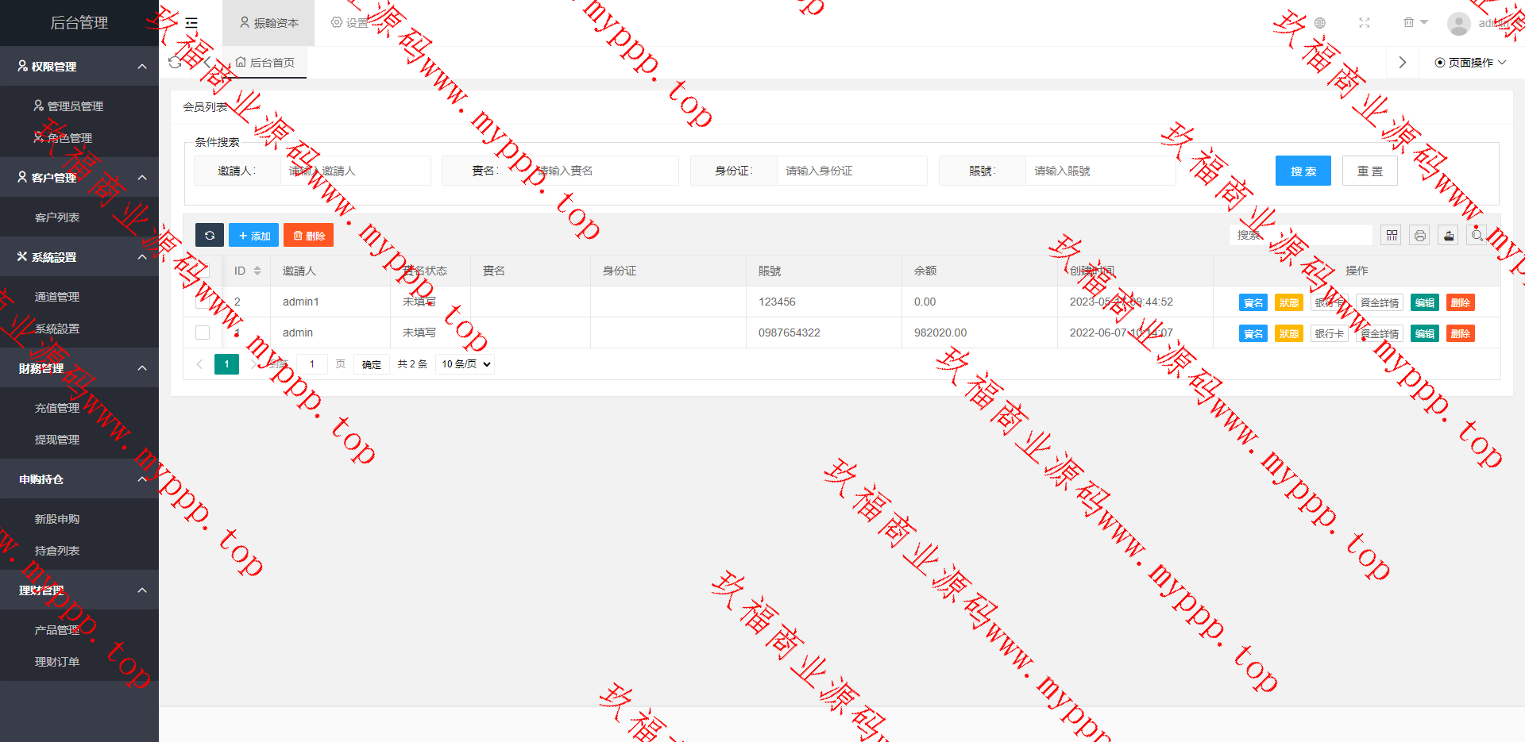
Task: Open the 10 条/页 page size dropdown
Action: click(465, 364)
